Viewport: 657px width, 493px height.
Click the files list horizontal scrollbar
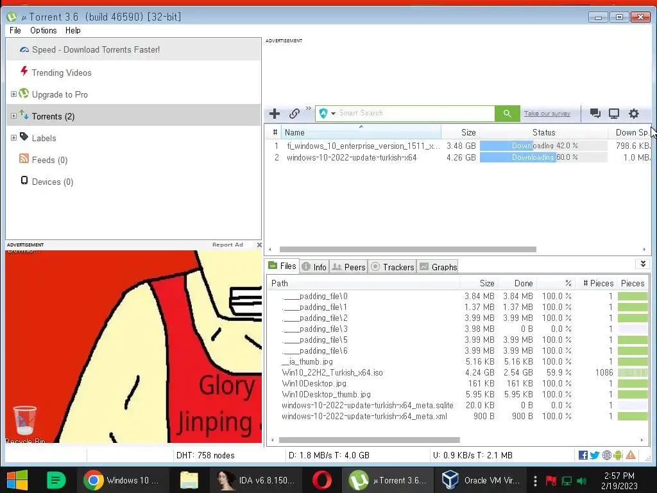[x=369, y=440]
